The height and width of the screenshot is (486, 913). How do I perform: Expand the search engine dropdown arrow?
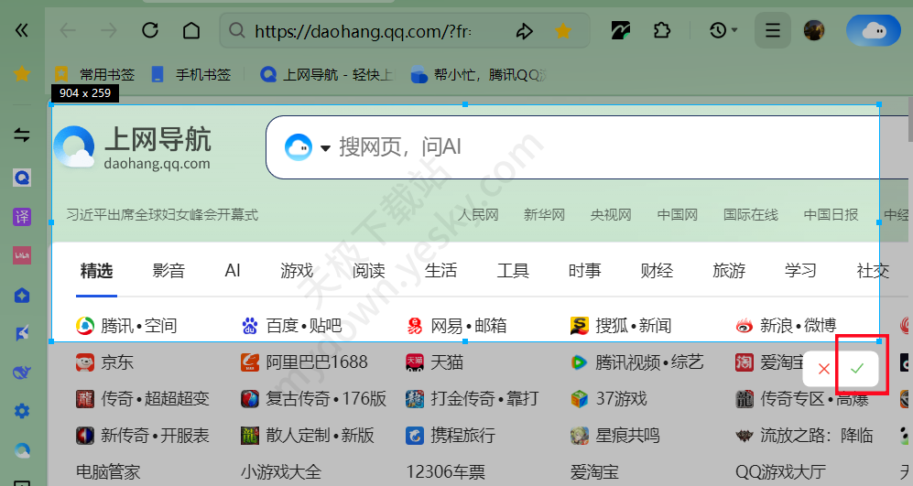click(x=325, y=148)
